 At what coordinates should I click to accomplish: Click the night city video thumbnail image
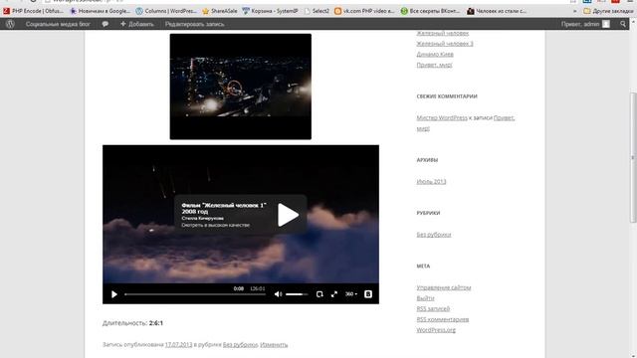(x=241, y=87)
